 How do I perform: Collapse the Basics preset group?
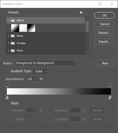(x=9, y=20)
